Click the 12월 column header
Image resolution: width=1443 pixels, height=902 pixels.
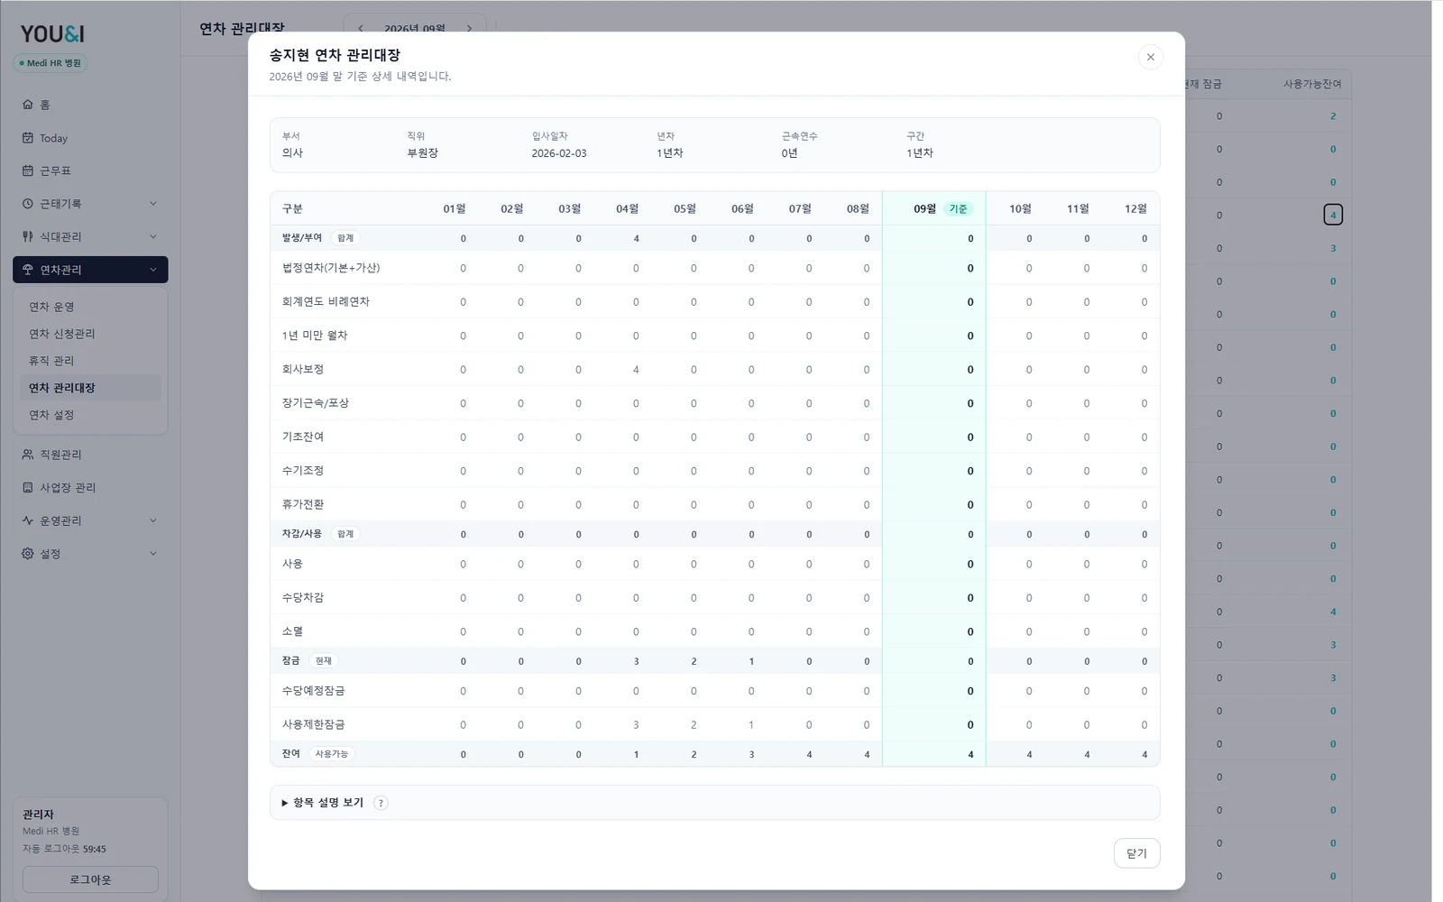pyautogui.click(x=1135, y=208)
